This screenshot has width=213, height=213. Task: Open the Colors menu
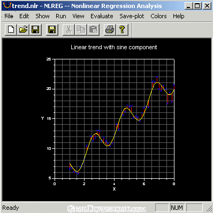click(158, 16)
